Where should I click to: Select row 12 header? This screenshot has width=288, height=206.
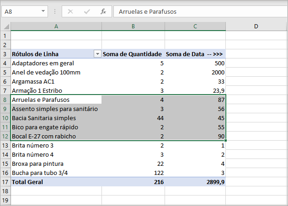(x=5, y=136)
